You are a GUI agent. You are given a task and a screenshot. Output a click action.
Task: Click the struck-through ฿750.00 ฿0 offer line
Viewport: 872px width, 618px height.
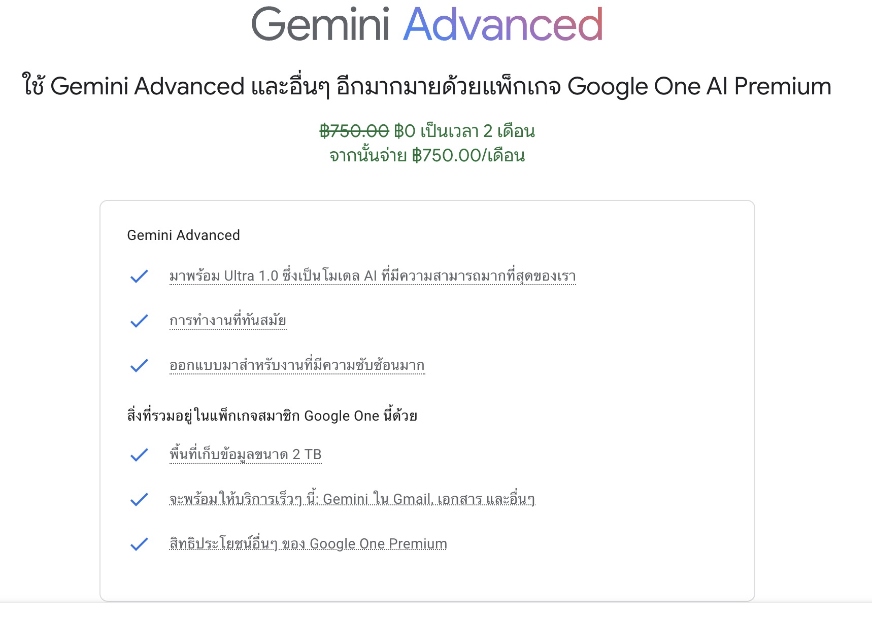pyautogui.click(x=427, y=131)
